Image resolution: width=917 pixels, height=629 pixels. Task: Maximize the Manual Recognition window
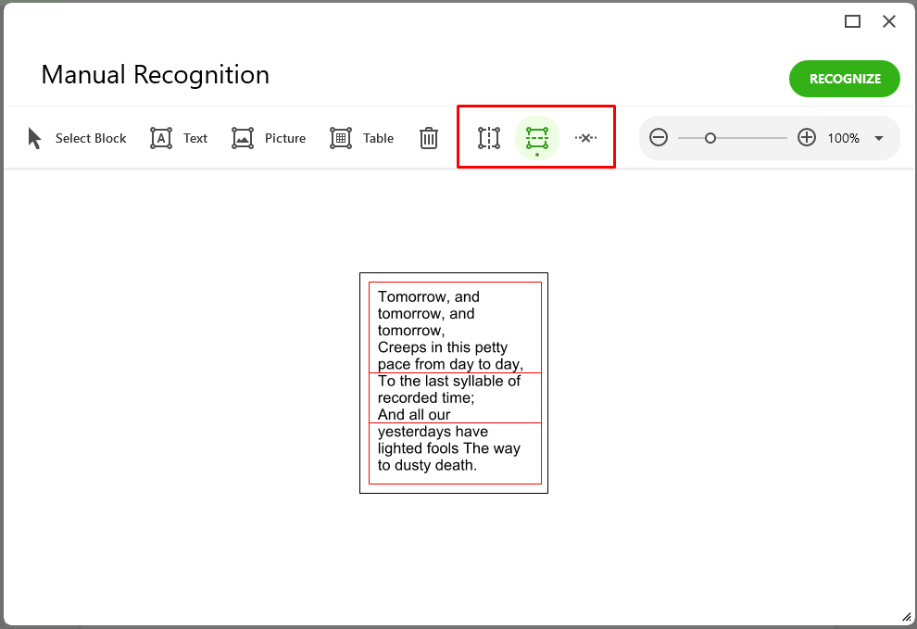853,21
